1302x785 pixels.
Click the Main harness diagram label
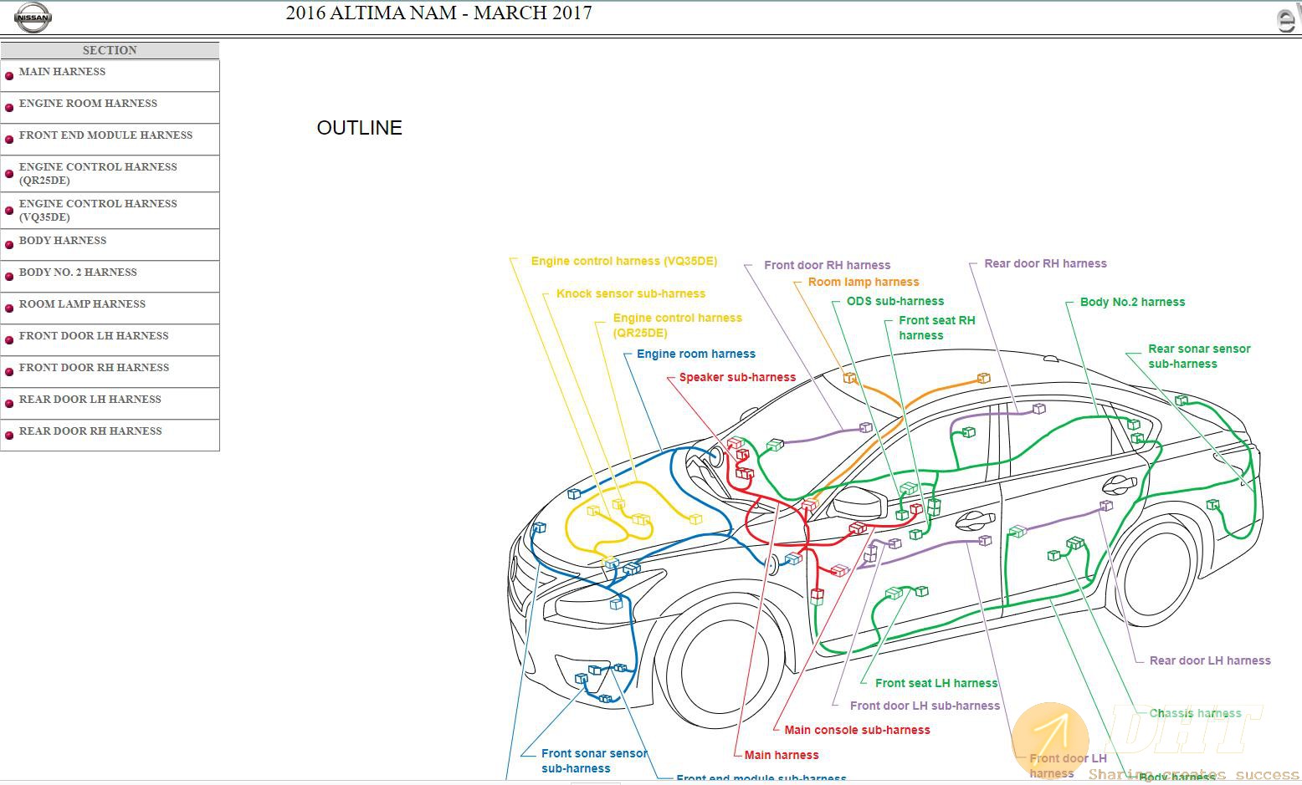coord(782,756)
